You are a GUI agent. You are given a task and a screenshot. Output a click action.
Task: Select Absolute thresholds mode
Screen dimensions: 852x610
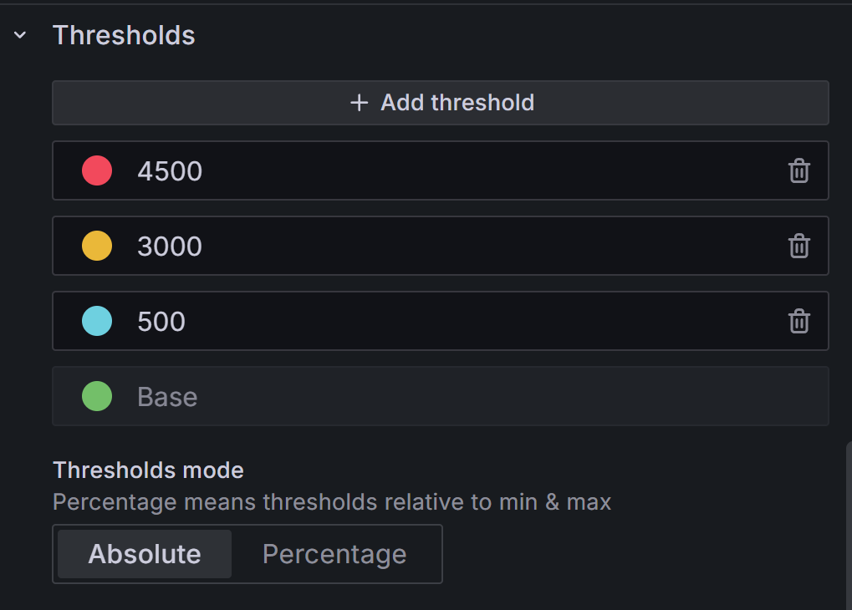coord(145,554)
